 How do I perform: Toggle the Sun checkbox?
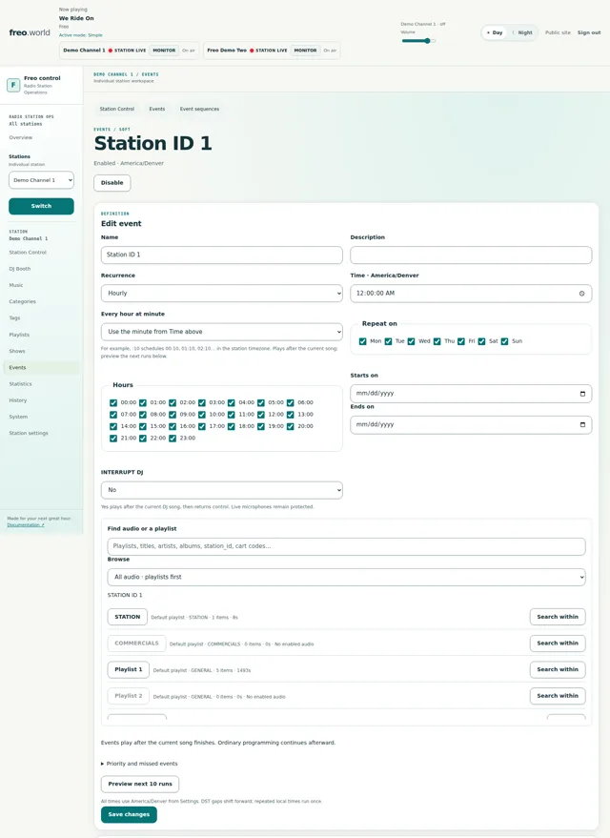(x=504, y=341)
